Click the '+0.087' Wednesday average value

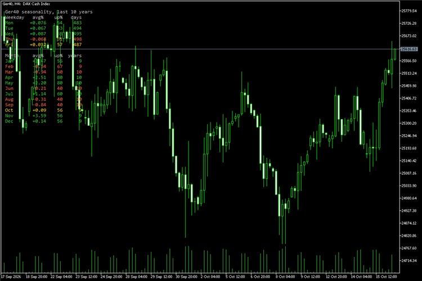[38, 34]
